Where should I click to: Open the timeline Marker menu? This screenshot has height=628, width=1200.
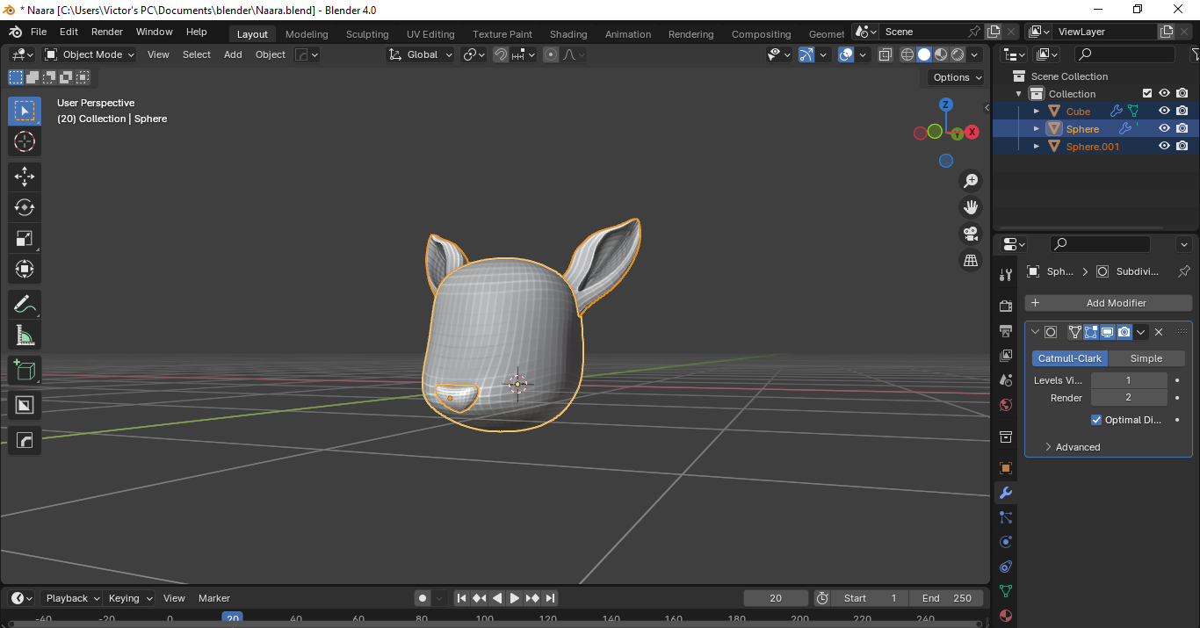pyautogui.click(x=214, y=598)
